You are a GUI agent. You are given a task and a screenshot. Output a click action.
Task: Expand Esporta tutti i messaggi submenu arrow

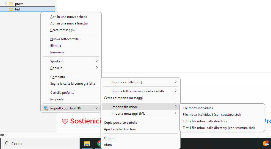click(x=175, y=91)
